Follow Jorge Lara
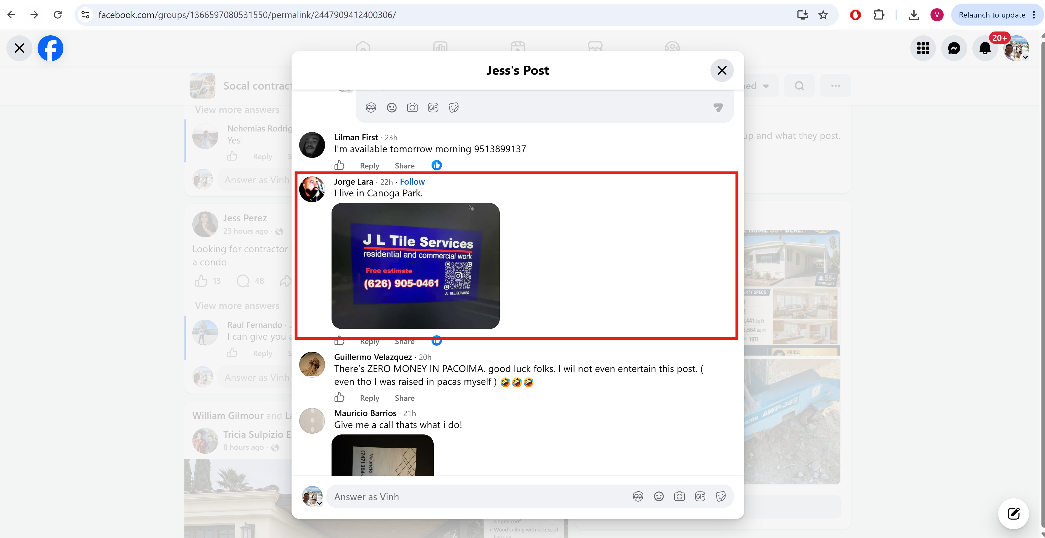This screenshot has height=538, width=1045. click(412, 182)
